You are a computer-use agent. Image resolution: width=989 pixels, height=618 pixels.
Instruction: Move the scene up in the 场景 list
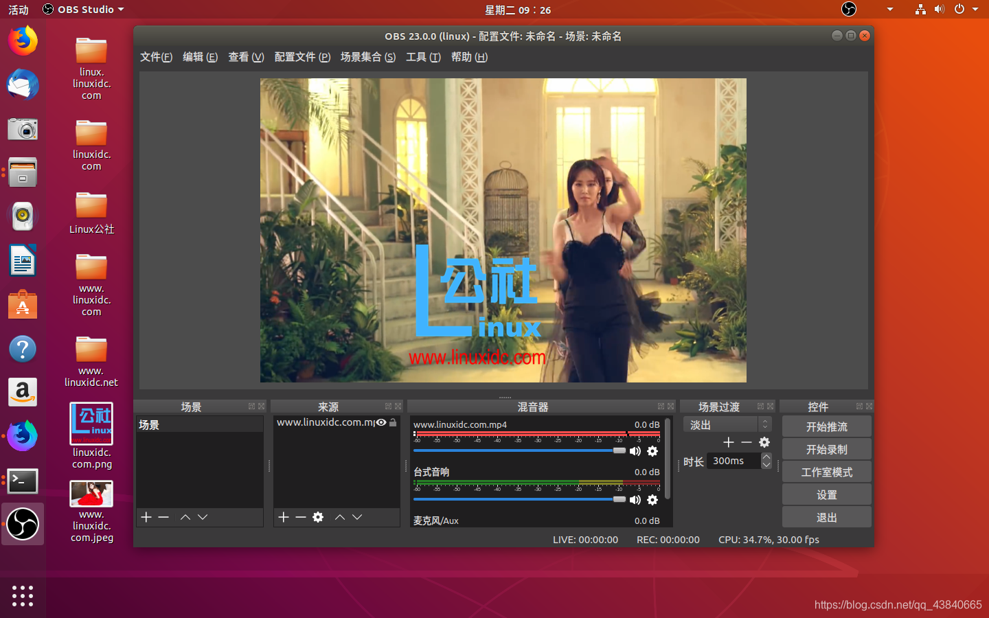(x=185, y=517)
